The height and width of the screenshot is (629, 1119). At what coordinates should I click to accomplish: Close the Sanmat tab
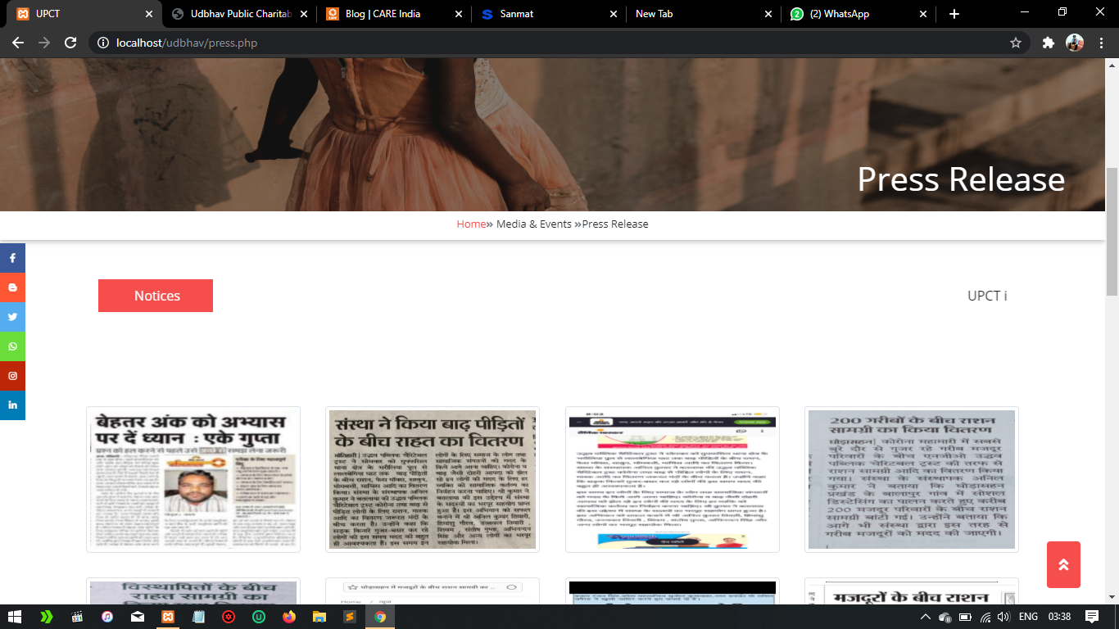[x=614, y=14]
